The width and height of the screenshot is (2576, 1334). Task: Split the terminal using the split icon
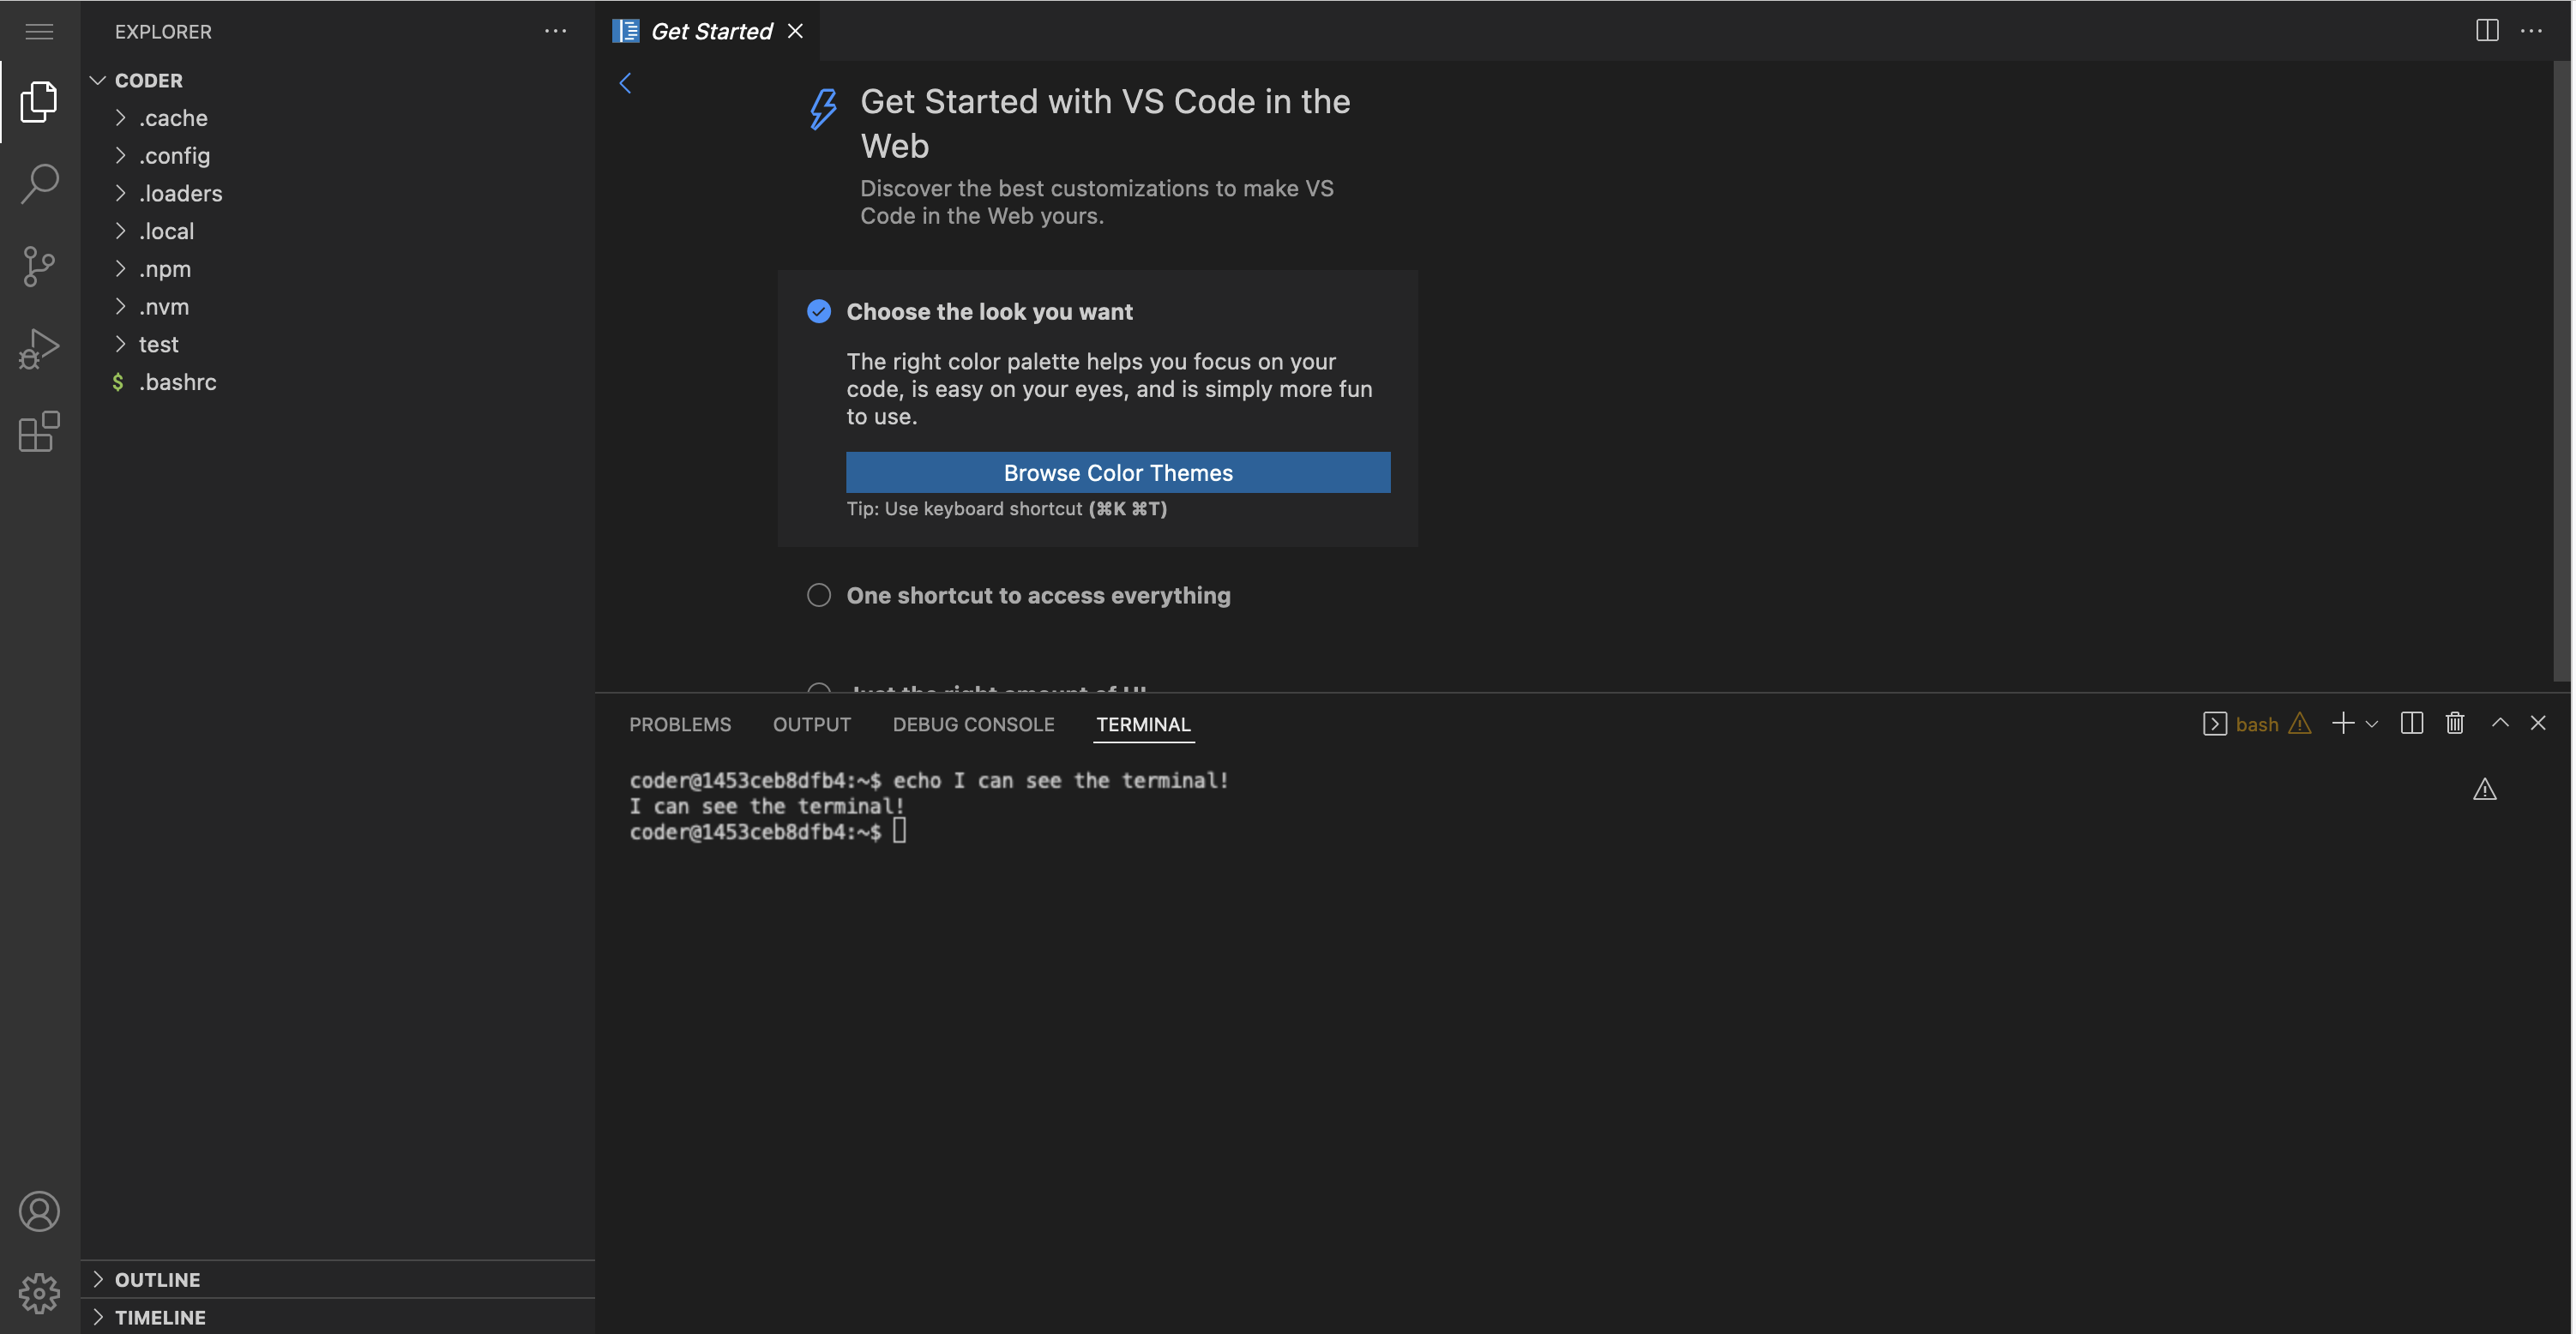(2412, 723)
